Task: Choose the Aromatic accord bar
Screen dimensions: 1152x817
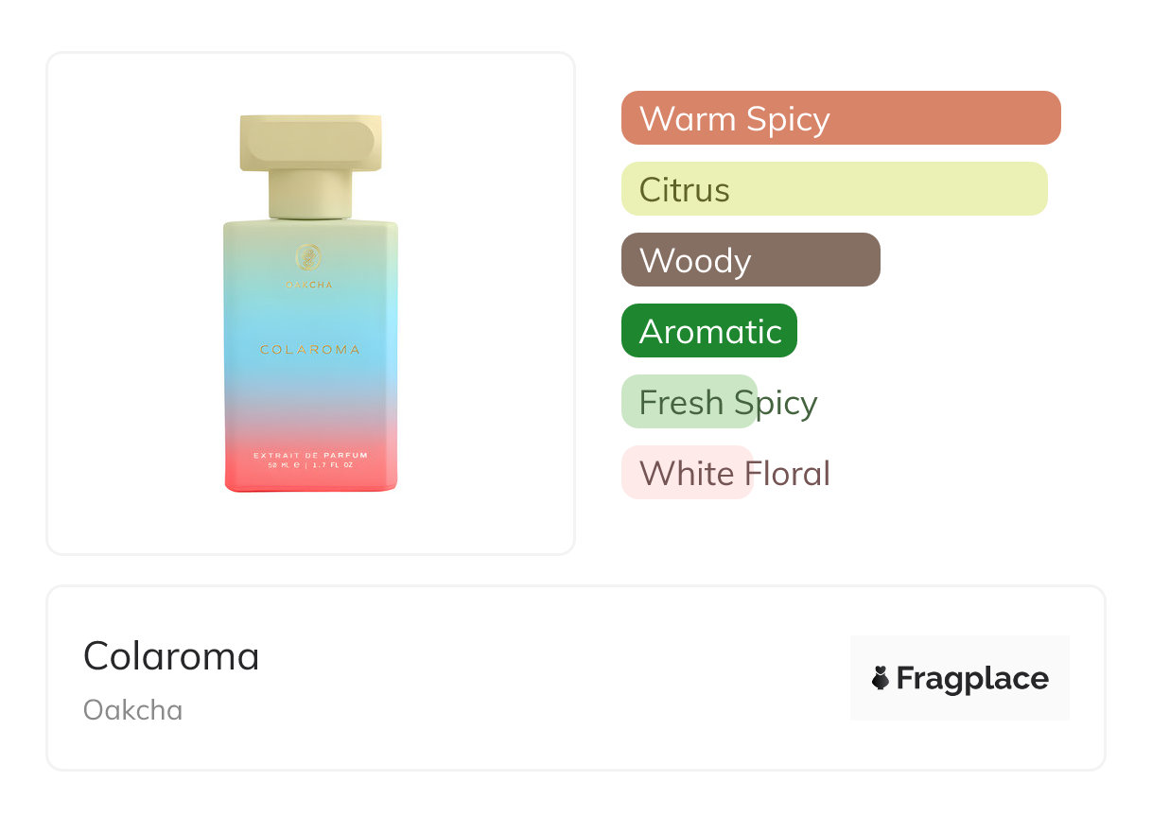Action: [x=708, y=331]
